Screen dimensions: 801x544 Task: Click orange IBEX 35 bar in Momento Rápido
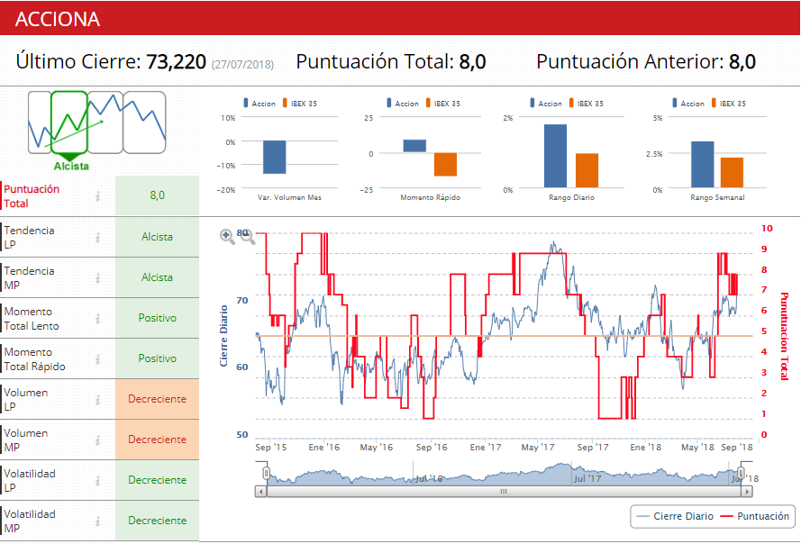pos(445,165)
